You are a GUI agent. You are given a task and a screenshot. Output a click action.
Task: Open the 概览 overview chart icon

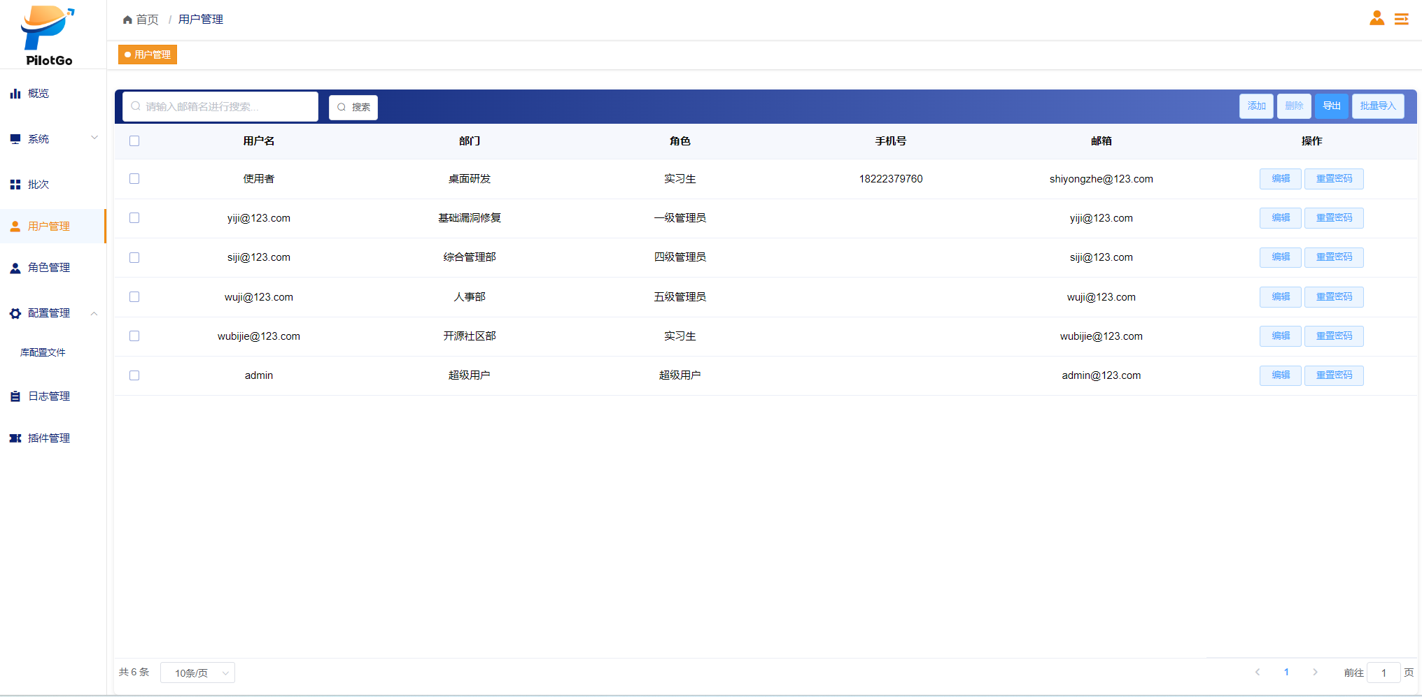point(15,94)
